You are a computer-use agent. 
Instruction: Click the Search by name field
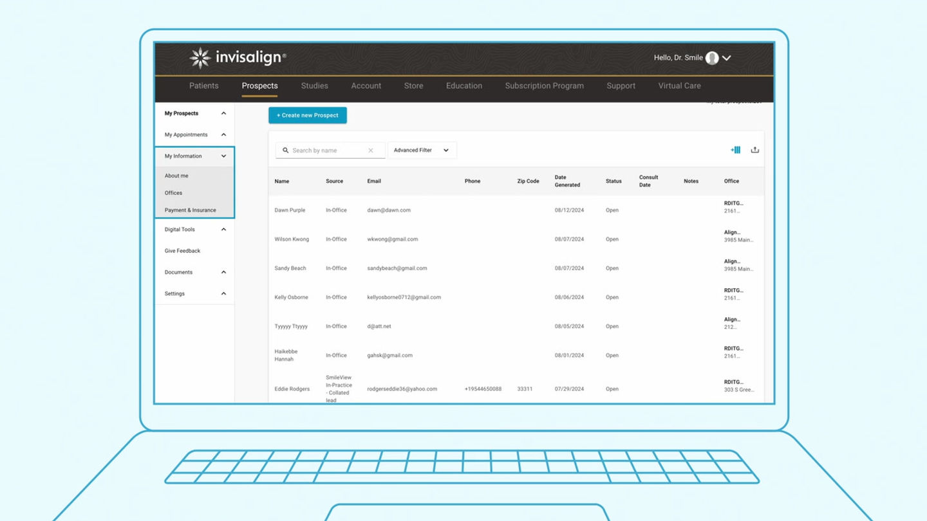pyautogui.click(x=330, y=151)
